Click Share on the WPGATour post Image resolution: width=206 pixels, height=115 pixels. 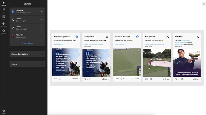[196, 79]
